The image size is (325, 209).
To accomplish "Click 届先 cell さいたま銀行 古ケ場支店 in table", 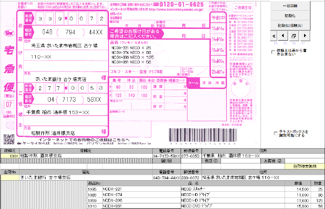I will [86, 177].
